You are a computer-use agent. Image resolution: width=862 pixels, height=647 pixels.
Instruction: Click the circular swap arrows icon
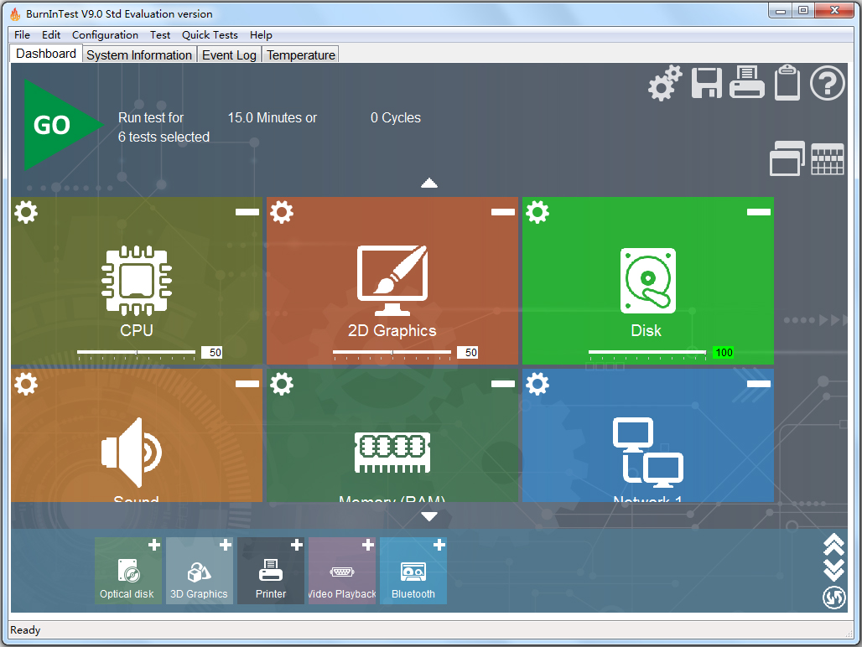833,598
